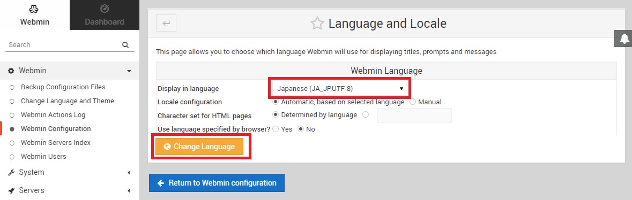This screenshot has height=200, width=632.
Task: Select Manual locale configuration radio
Action: click(413, 102)
